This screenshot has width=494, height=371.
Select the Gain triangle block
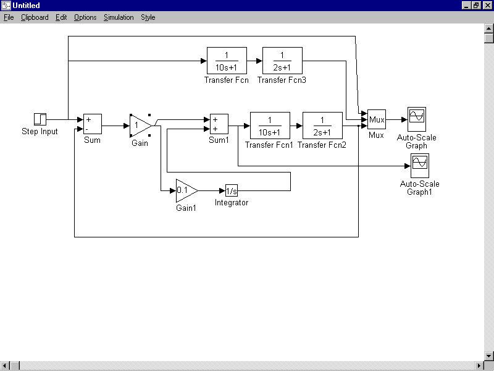139,125
